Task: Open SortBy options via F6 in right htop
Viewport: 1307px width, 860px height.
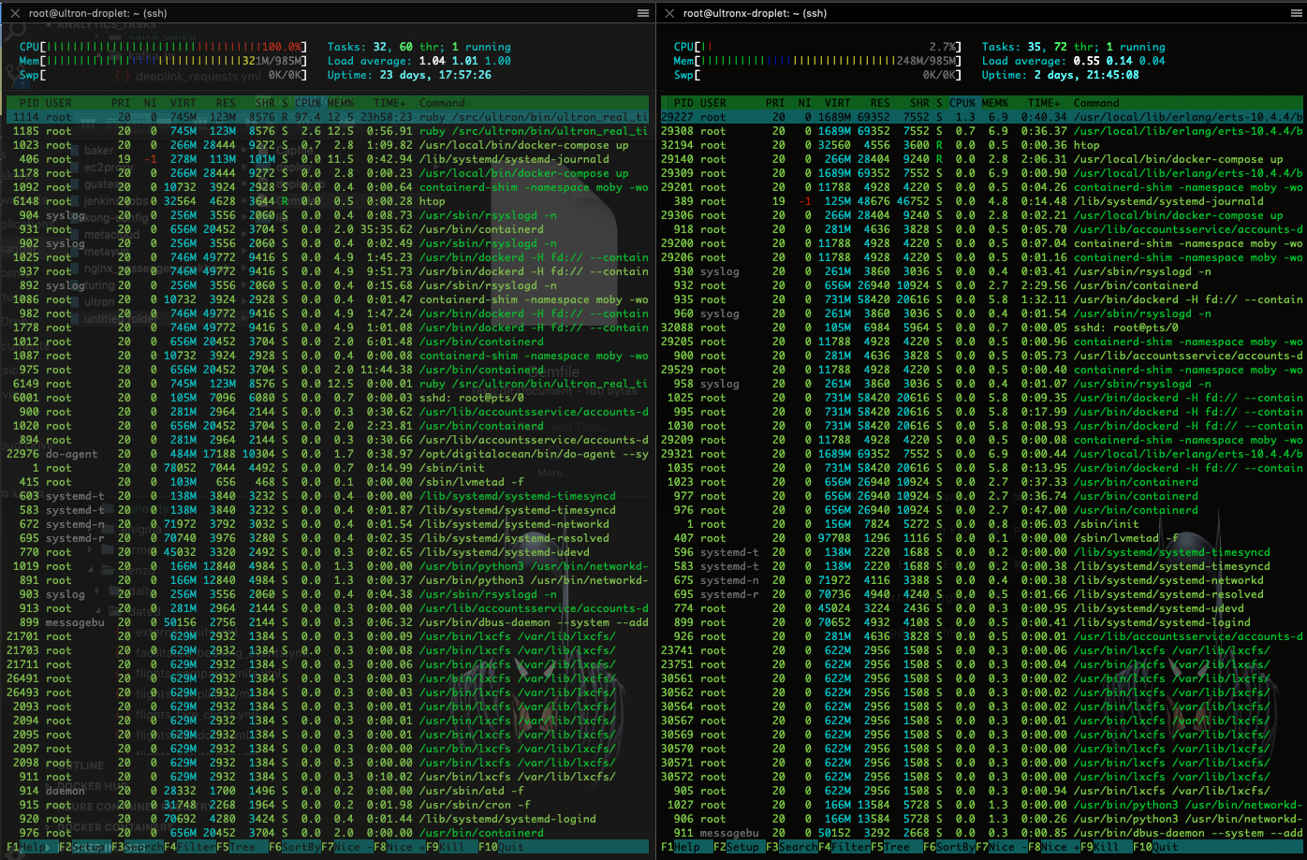Action: click(x=947, y=846)
